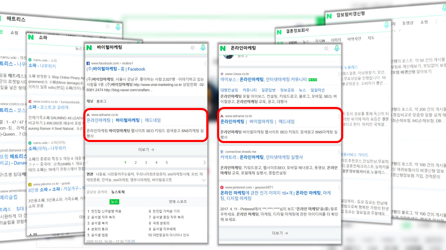Viewport: 446px width, 250px height.
Task: Open 지식iN tab in 결혼정보회사 window
Action: [x=320, y=41]
